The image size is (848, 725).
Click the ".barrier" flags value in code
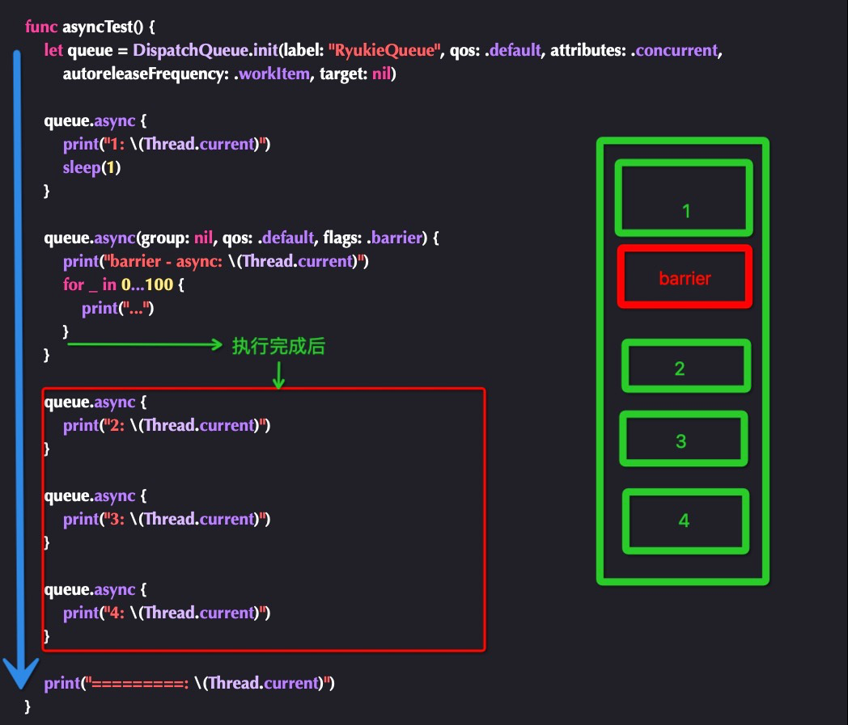pos(394,238)
